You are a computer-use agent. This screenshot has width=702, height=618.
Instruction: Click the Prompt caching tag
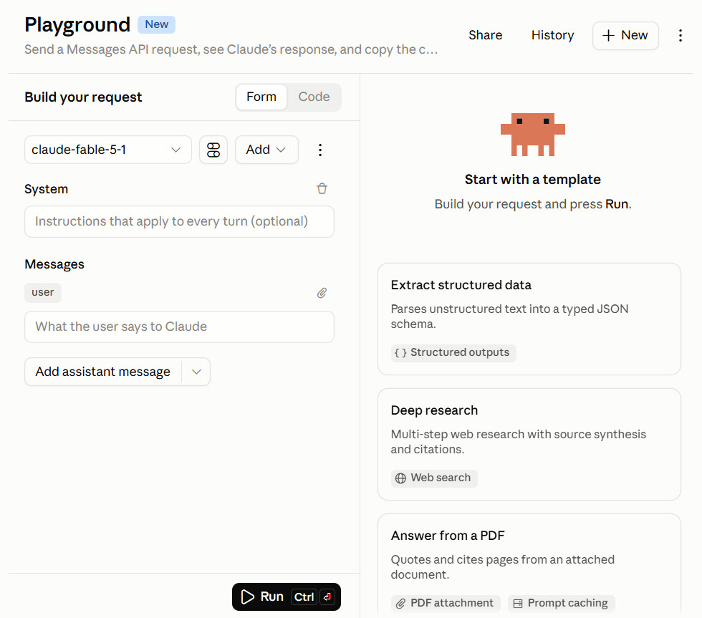point(562,603)
